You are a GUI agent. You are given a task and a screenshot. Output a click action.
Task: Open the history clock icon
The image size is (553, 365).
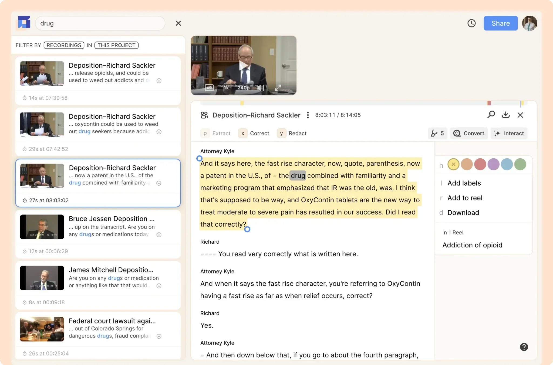[471, 23]
